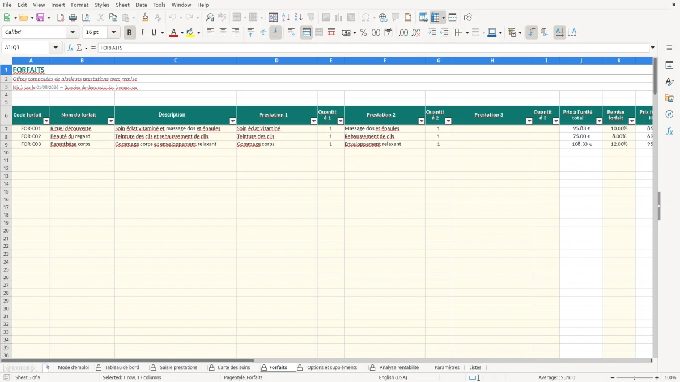The width and height of the screenshot is (680, 382).
Task: Open the Format menu
Action: coord(80,5)
